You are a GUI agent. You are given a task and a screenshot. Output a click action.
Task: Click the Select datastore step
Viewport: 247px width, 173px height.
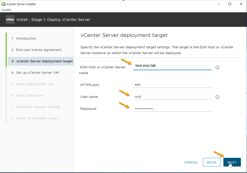click(x=29, y=95)
